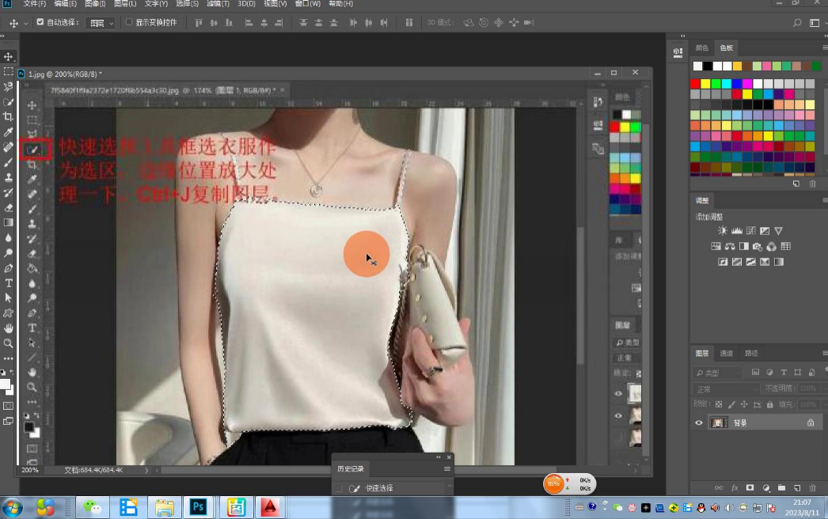The height and width of the screenshot is (519, 828).
Task: Click the align top edges icon
Action: (x=199, y=23)
